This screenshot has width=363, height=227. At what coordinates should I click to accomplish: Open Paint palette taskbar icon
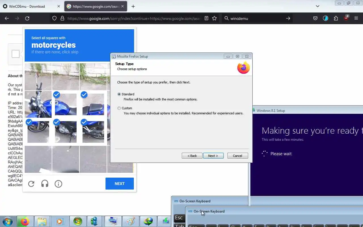130,221
